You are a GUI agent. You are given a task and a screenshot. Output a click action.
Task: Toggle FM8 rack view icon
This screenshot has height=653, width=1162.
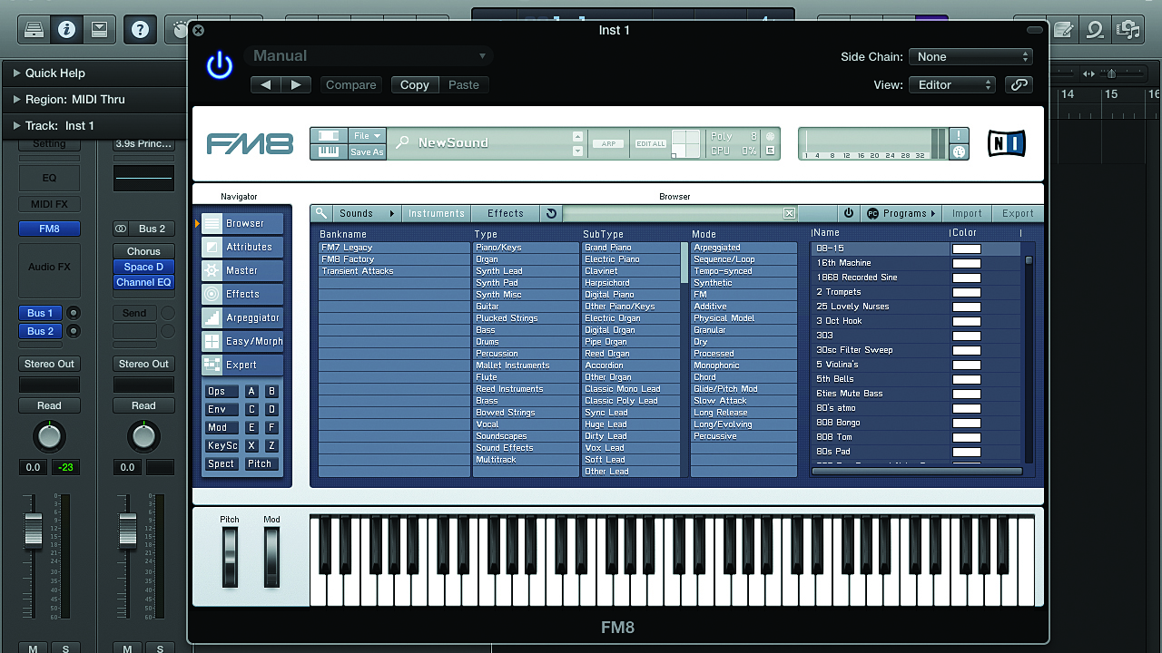pos(329,135)
